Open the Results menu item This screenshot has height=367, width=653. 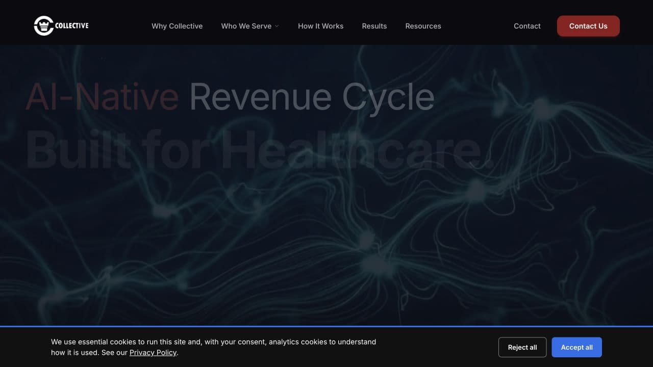pos(374,26)
